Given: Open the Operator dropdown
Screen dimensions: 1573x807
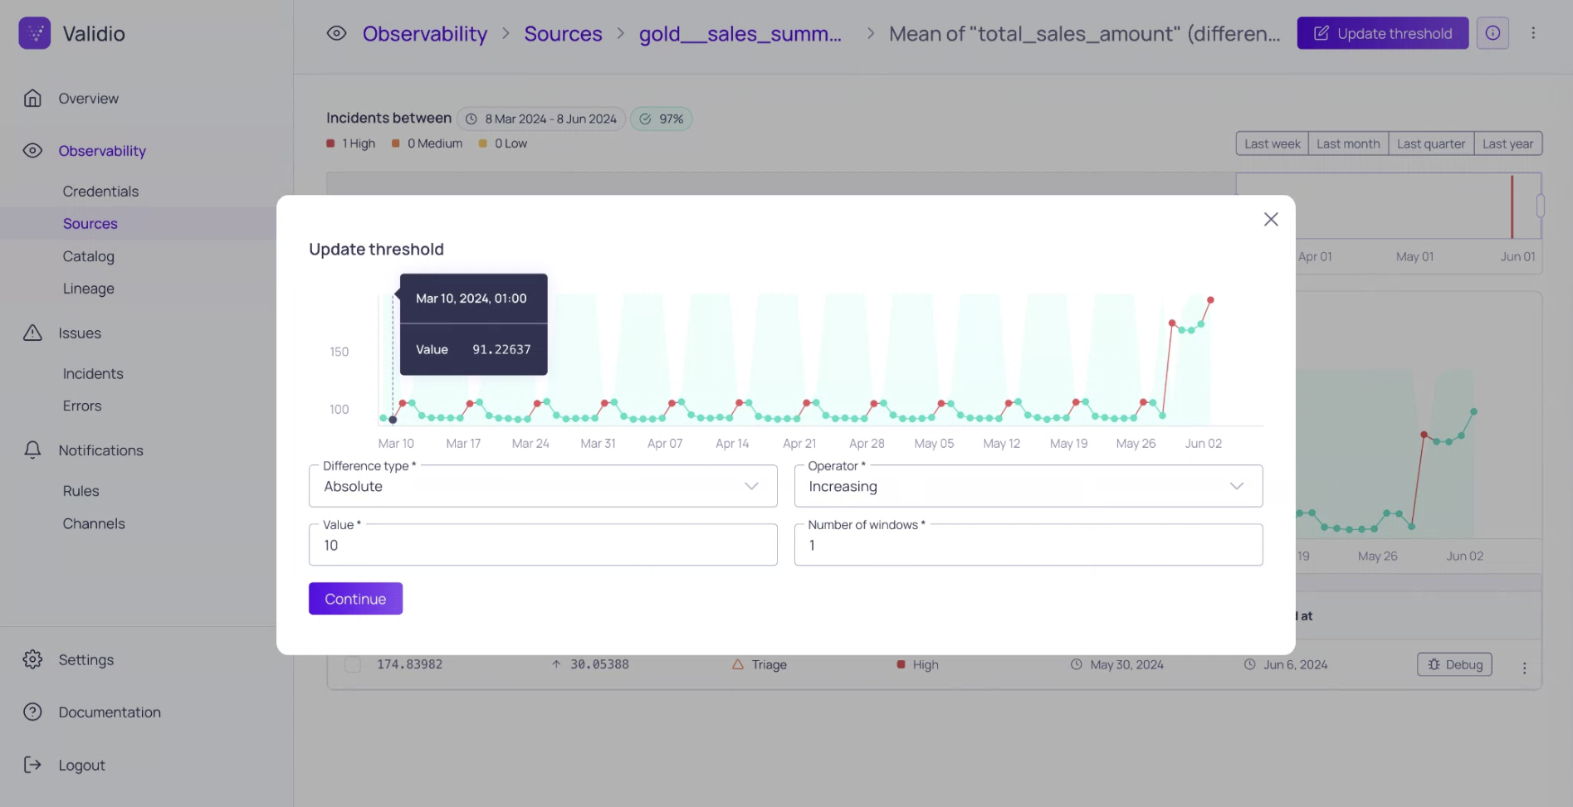Looking at the screenshot, I should click(x=1028, y=486).
